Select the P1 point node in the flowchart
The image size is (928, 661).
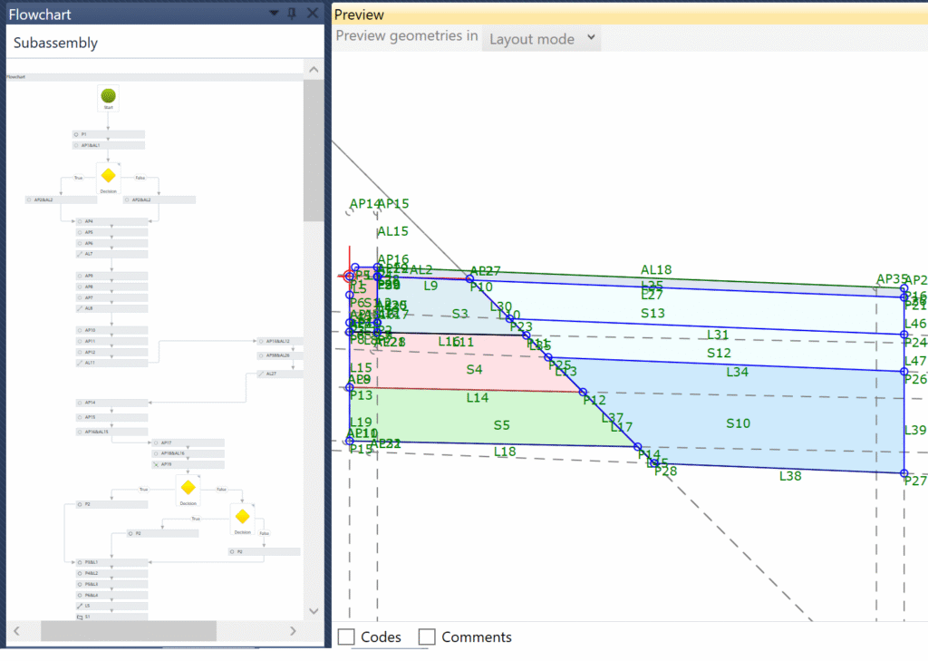[108, 134]
